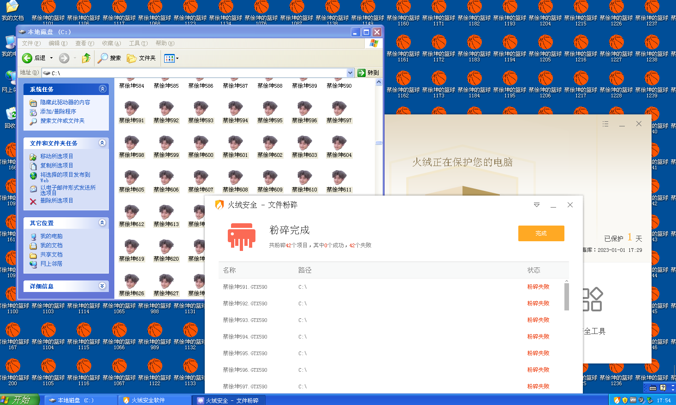Click the shredder results list scrollbar
This screenshot has height=405, width=676.
(567, 297)
